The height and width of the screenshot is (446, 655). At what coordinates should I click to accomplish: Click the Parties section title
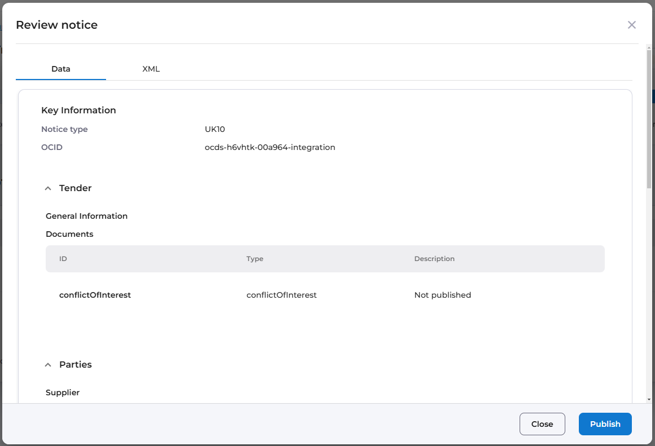pyautogui.click(x=76, y=365)
